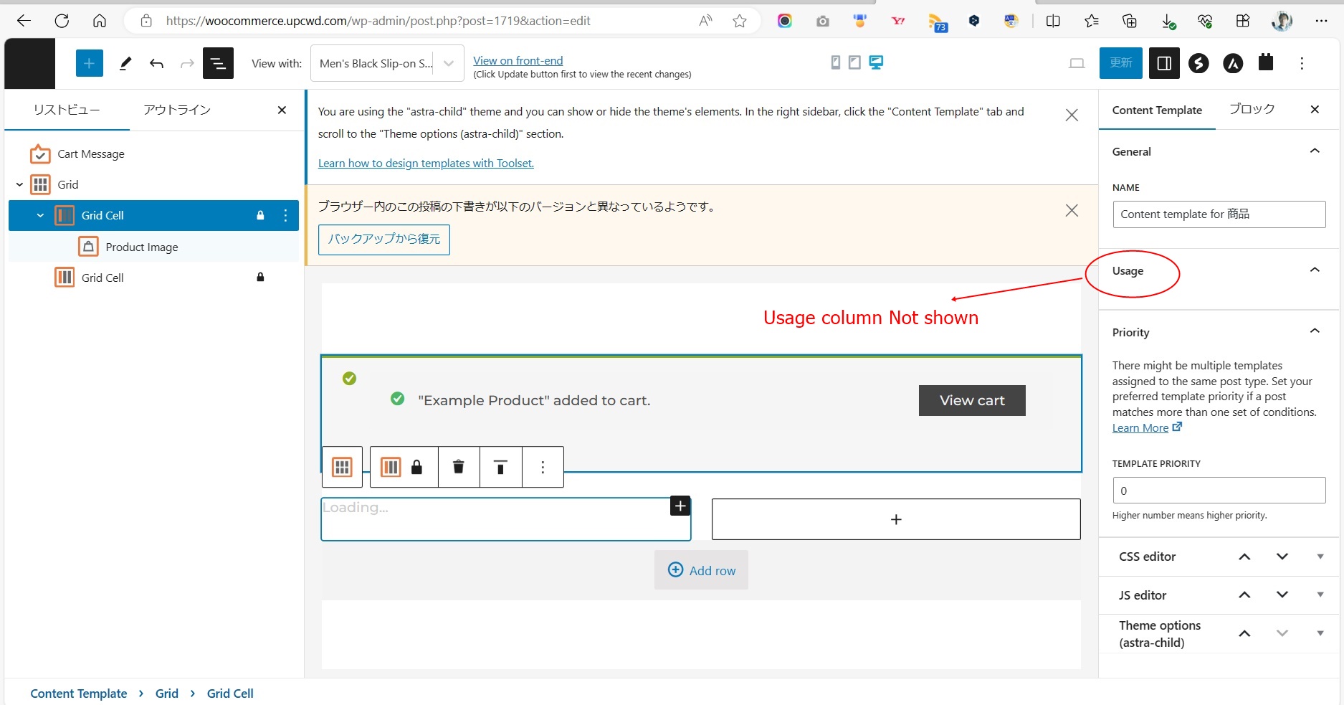
Task: Select Cart Message in the list view
Action: pyautogui.click(x=91, y=154)
